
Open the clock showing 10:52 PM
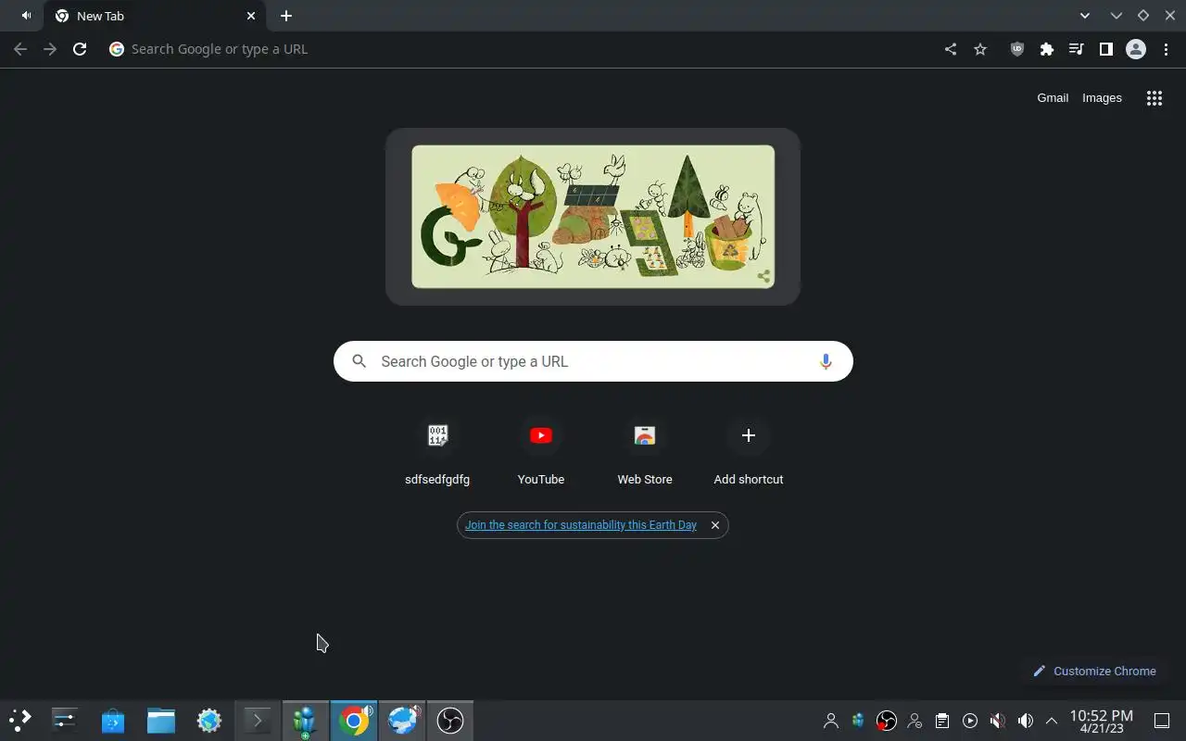1102,721
